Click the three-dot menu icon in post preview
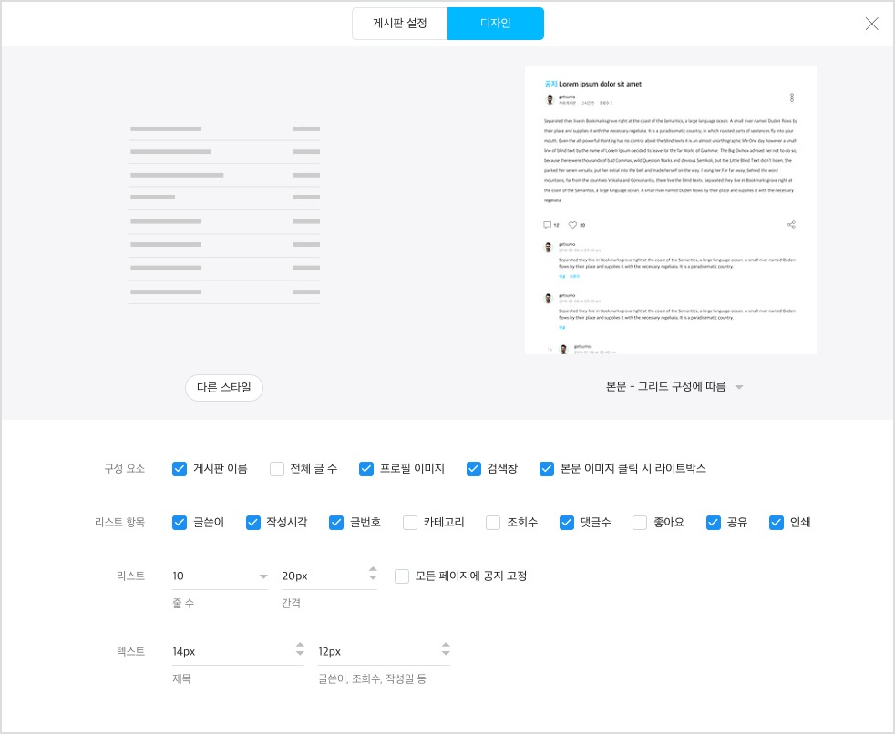This screenshot has width=895, height=734. (792, 97)
